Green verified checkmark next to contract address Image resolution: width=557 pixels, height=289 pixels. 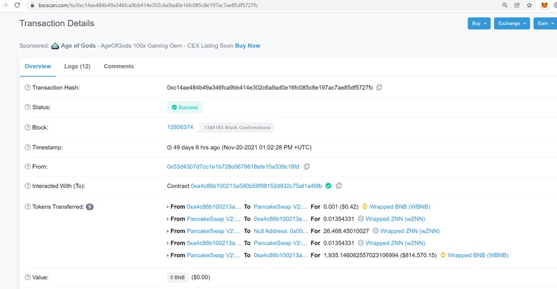[328, 186]
